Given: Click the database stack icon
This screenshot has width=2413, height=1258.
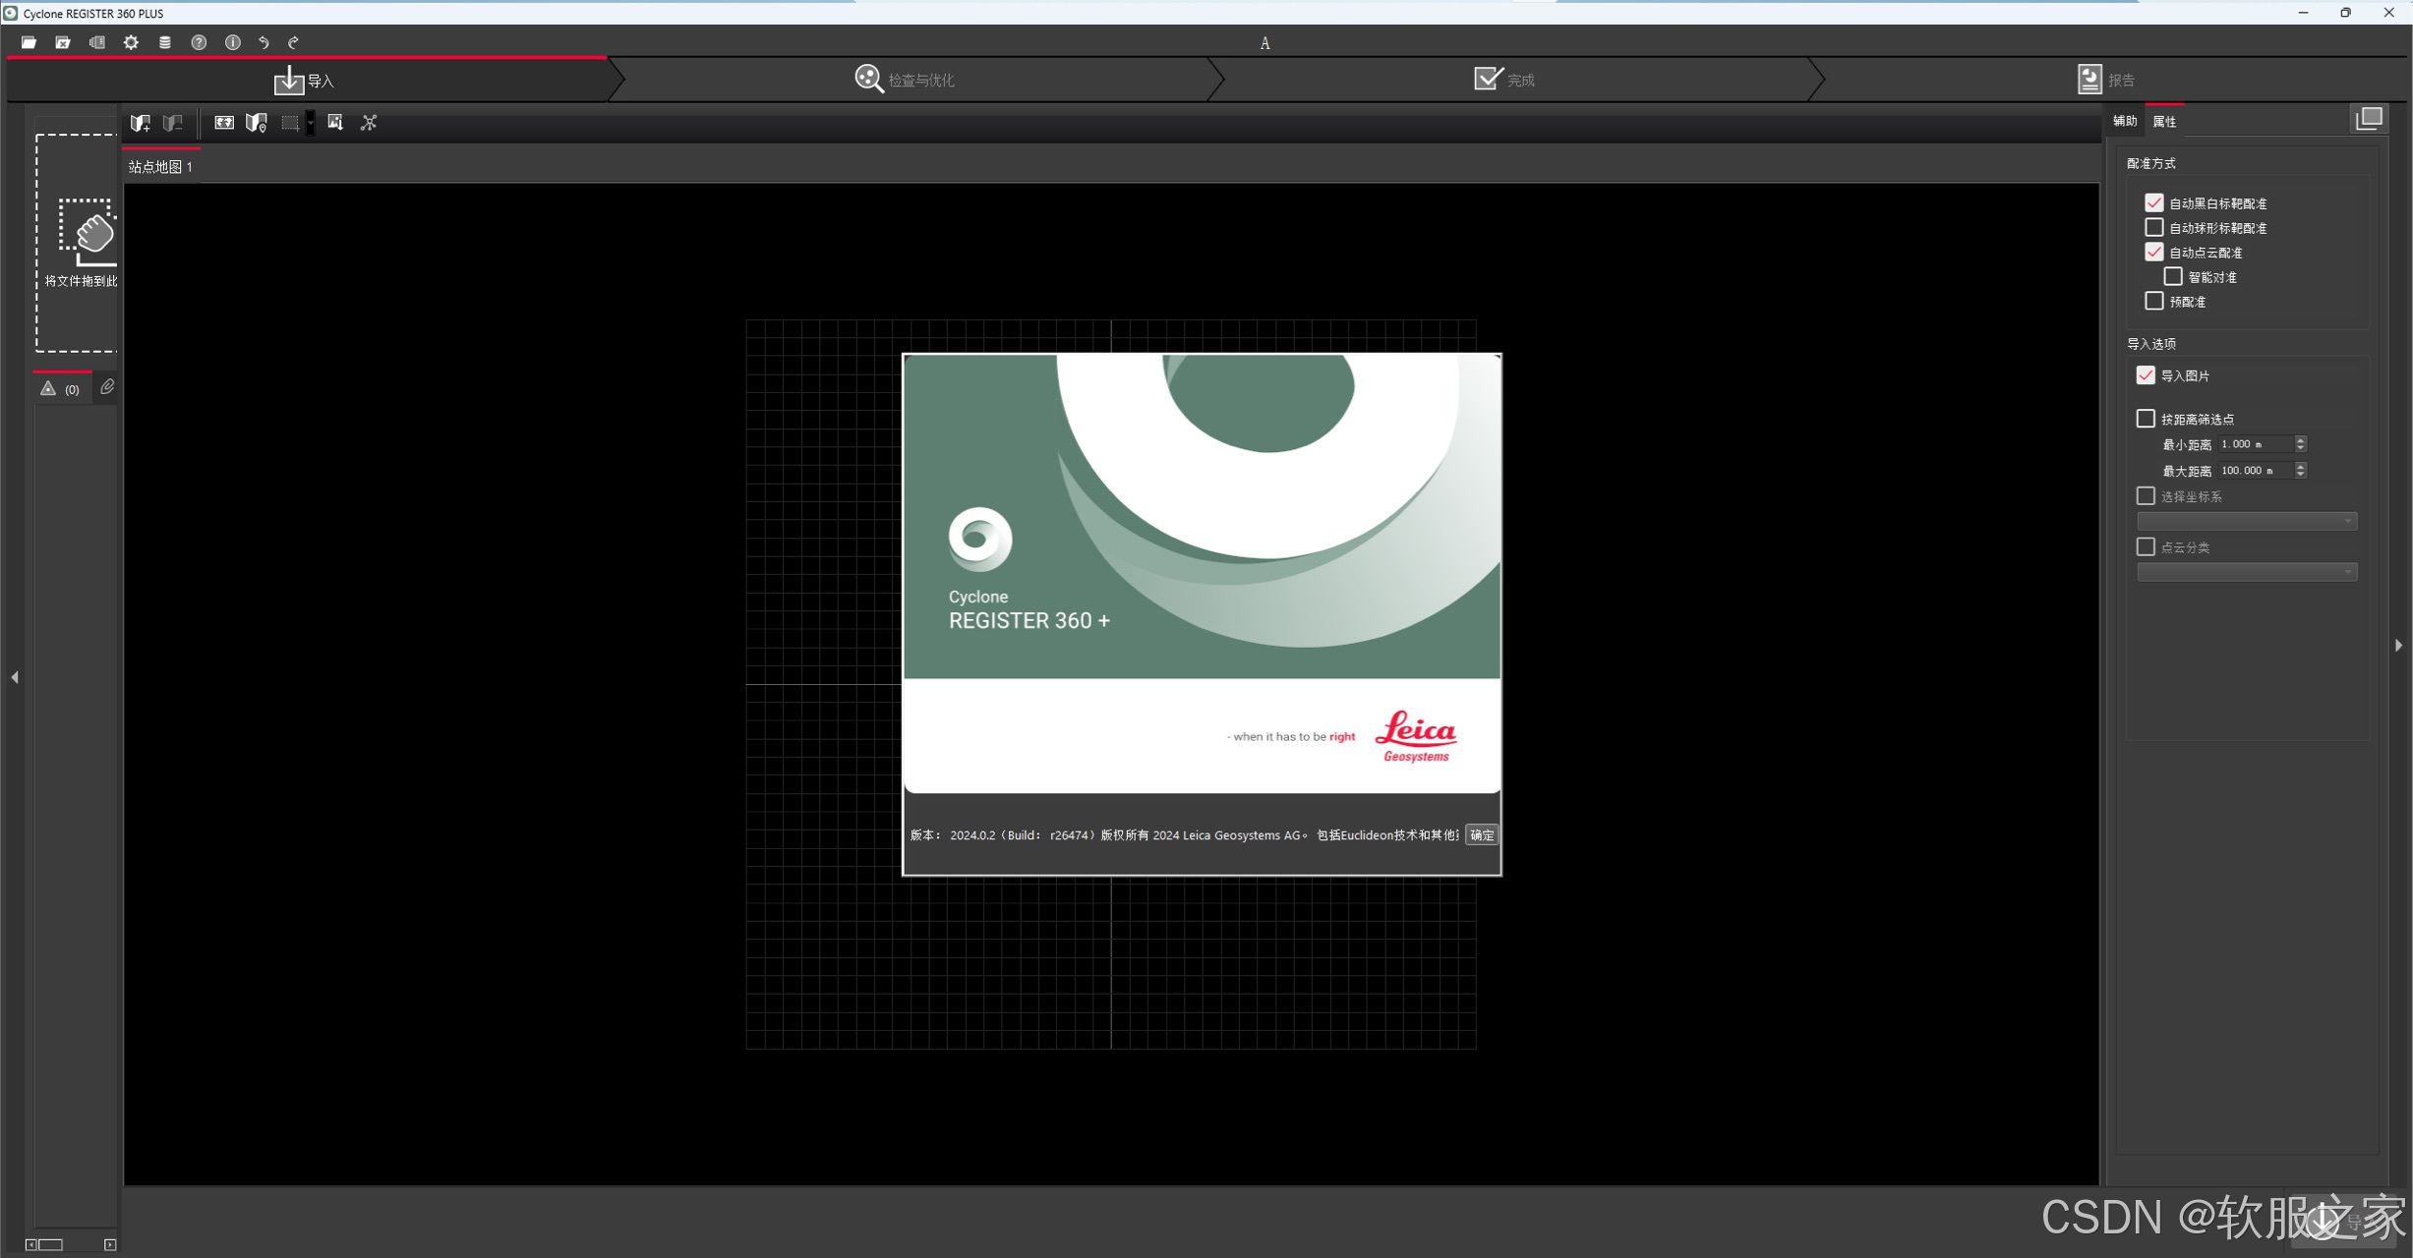Looking at the screenshot, I should [165, 42].
